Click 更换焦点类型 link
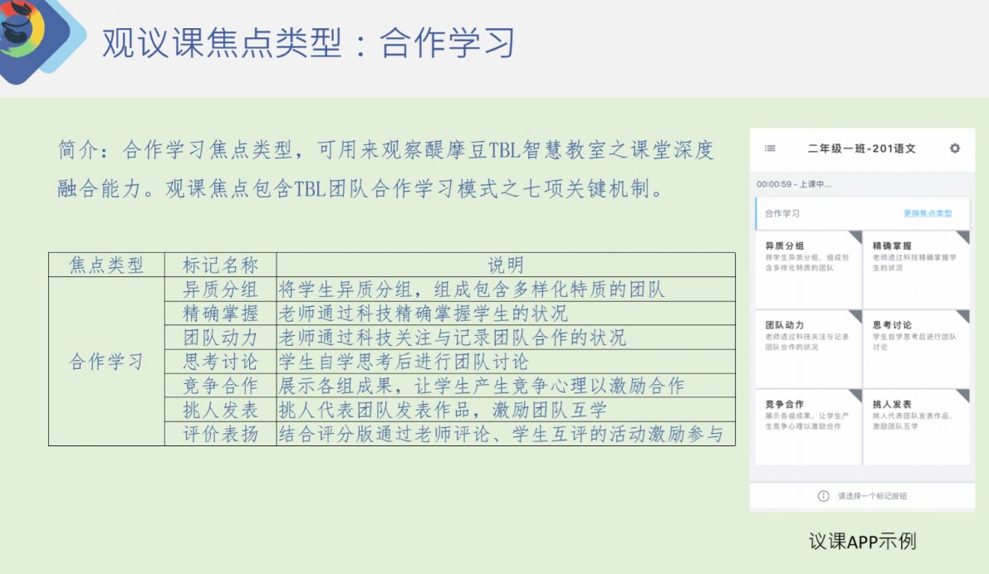 (928, 213)
